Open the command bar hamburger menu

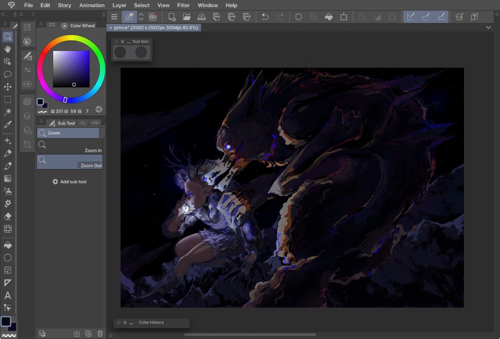coord(114,17)
